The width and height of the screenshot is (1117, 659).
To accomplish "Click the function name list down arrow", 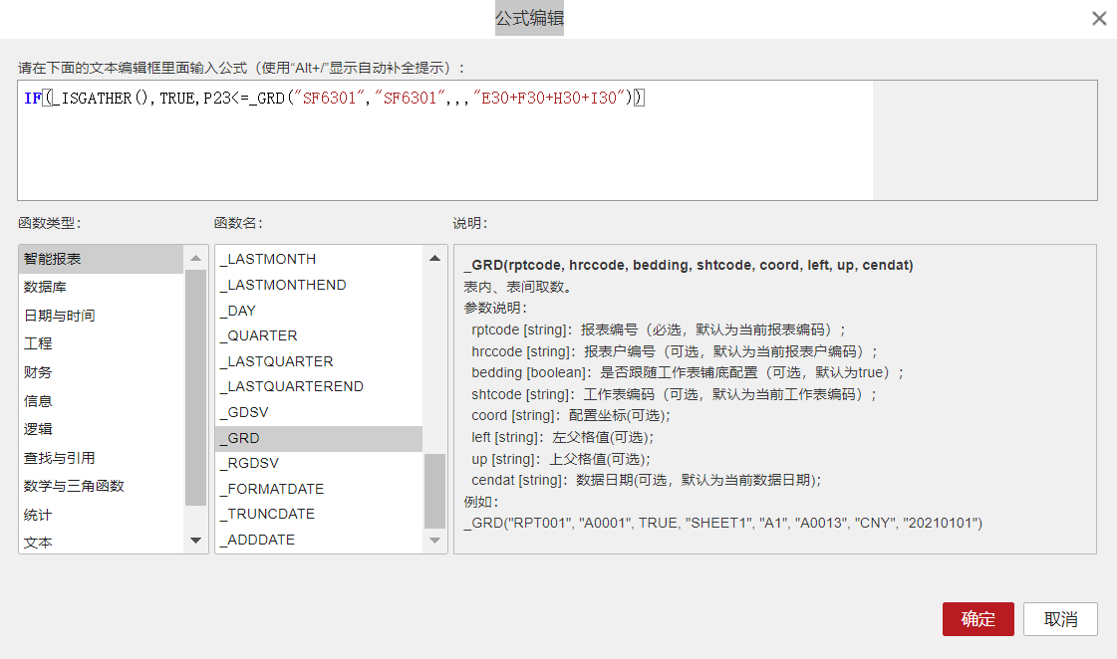I will pos(434,541).
